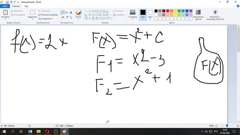Switch to the Главная tab
The image size is (240, 135).
point(16,6)
